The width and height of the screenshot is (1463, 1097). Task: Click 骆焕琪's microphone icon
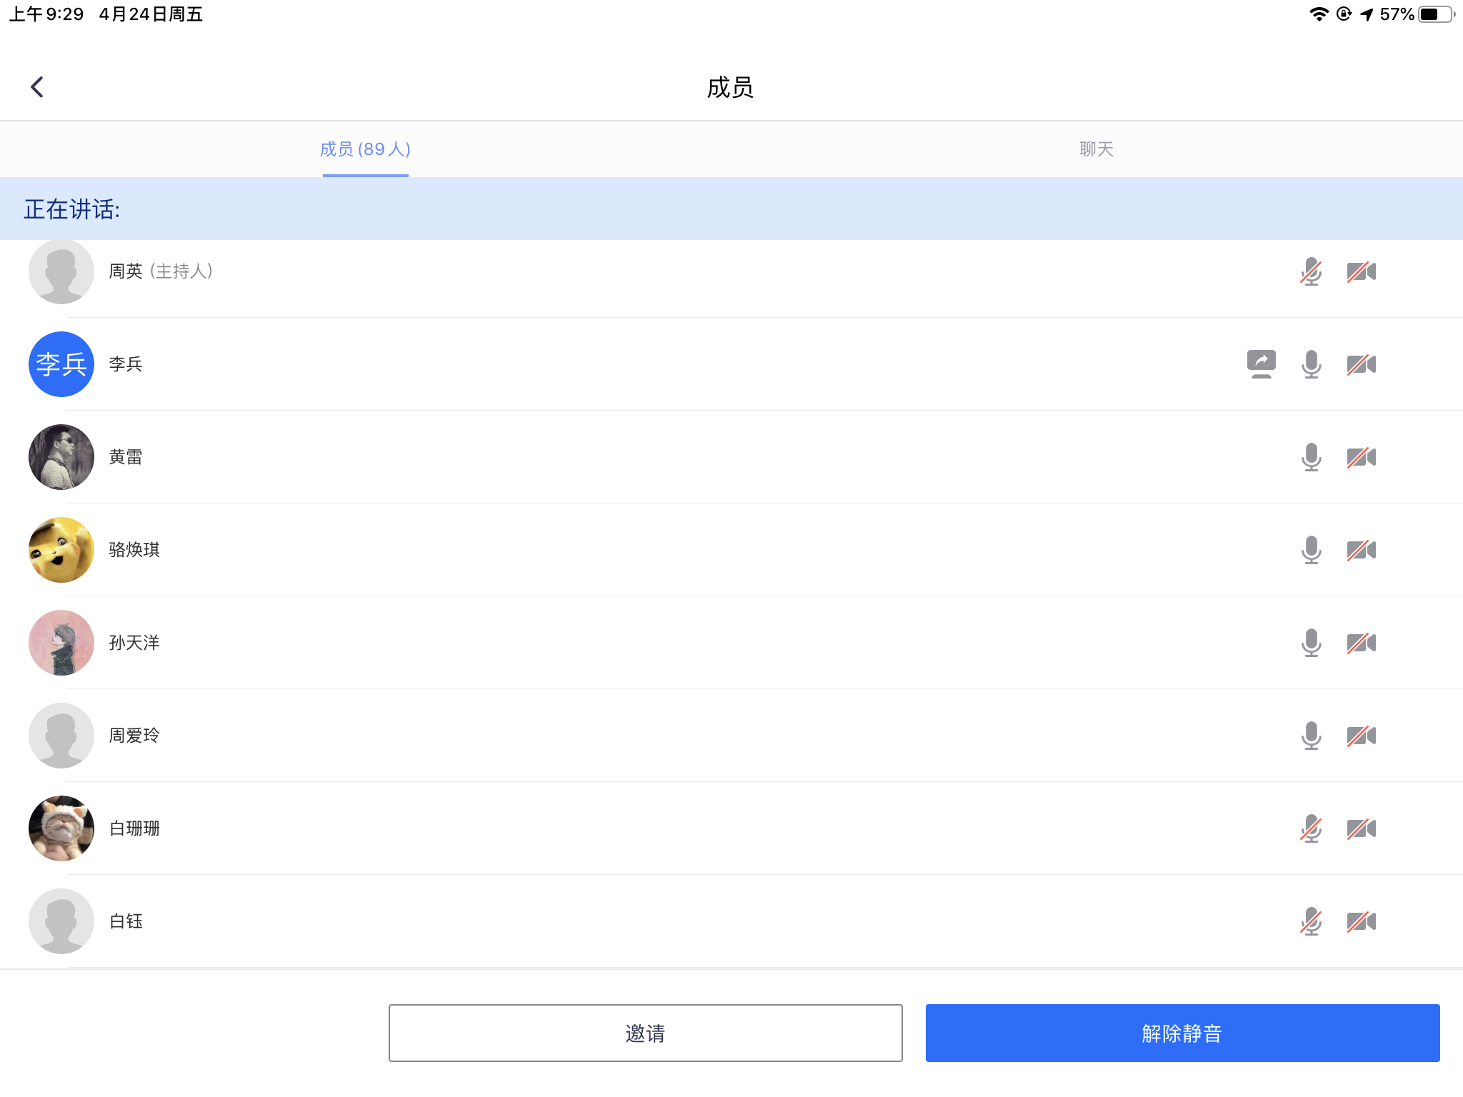1311,550
